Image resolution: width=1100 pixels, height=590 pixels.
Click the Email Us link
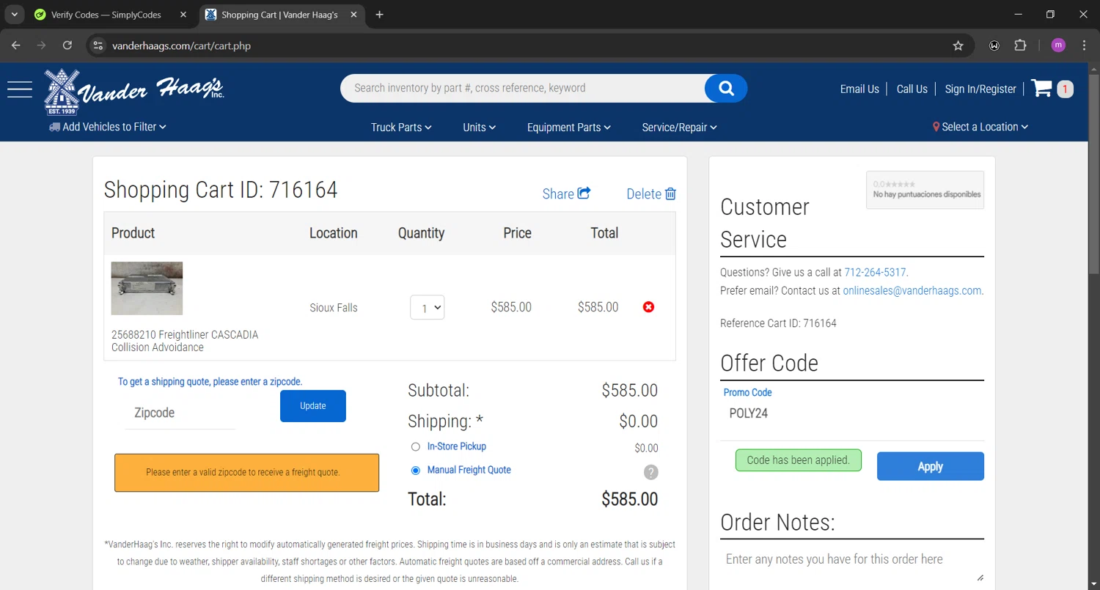point(859,89)
